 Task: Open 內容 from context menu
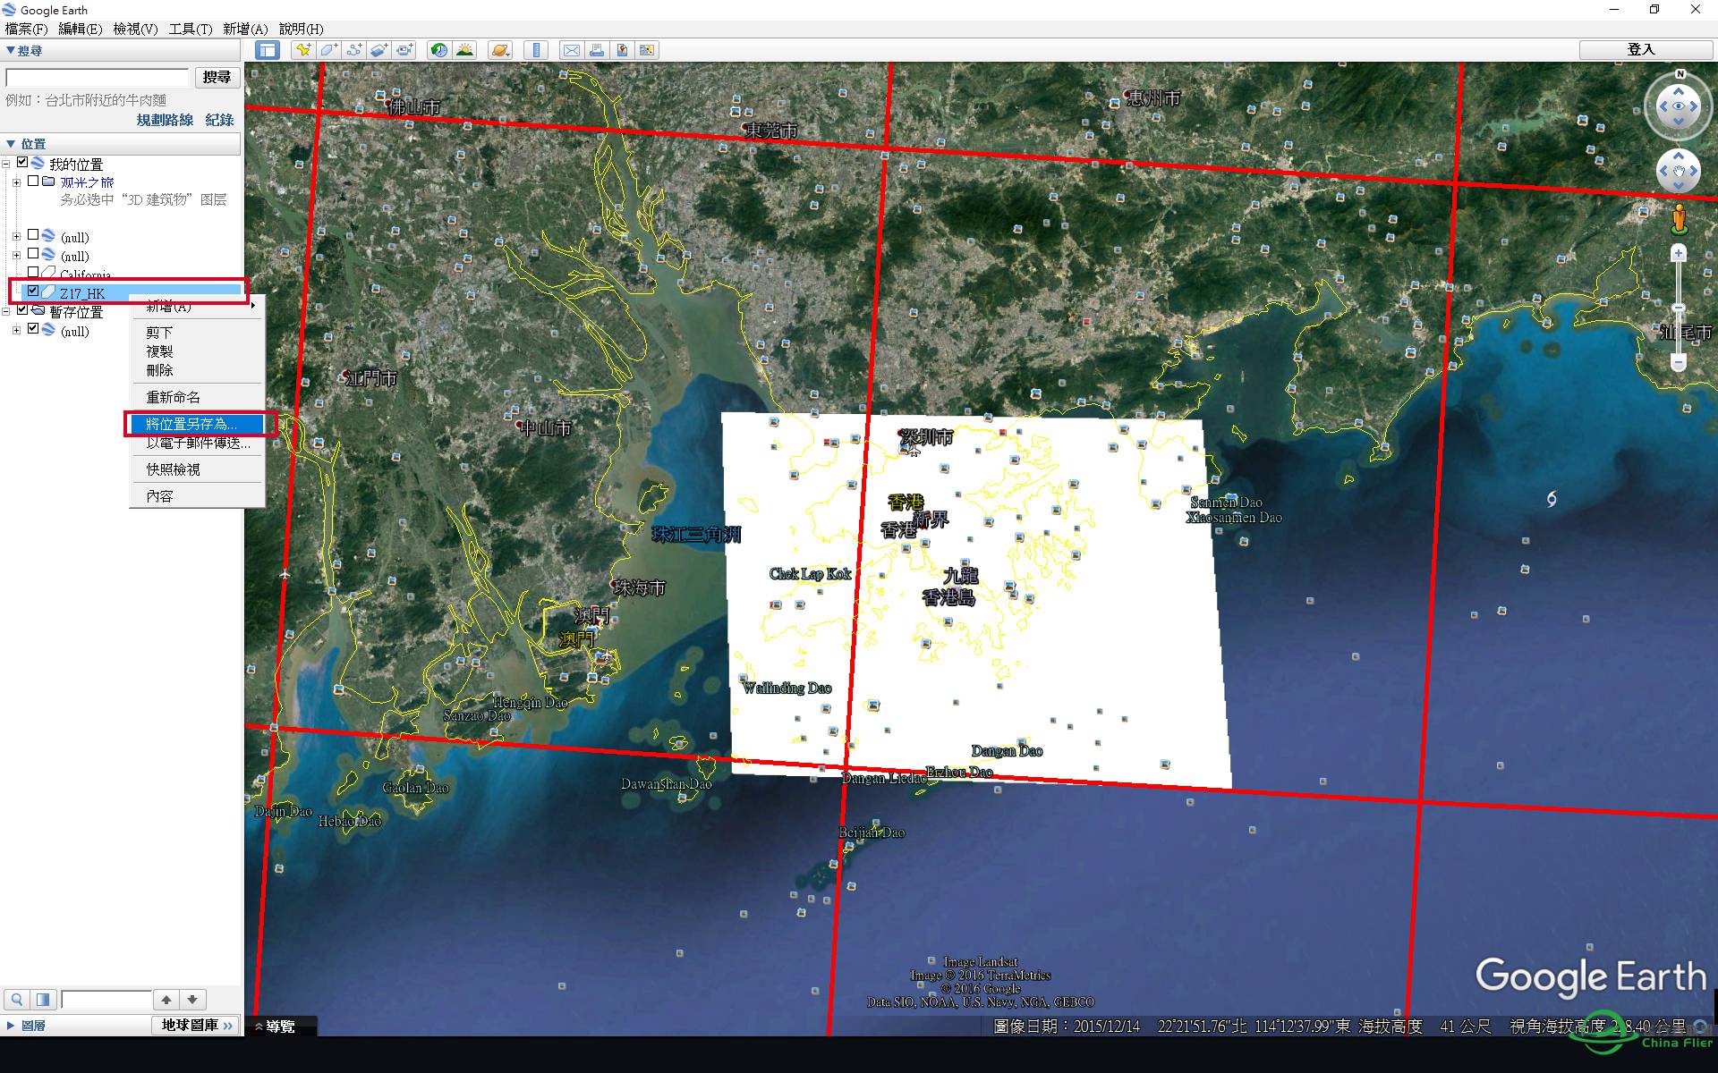[x=197, y=496]
